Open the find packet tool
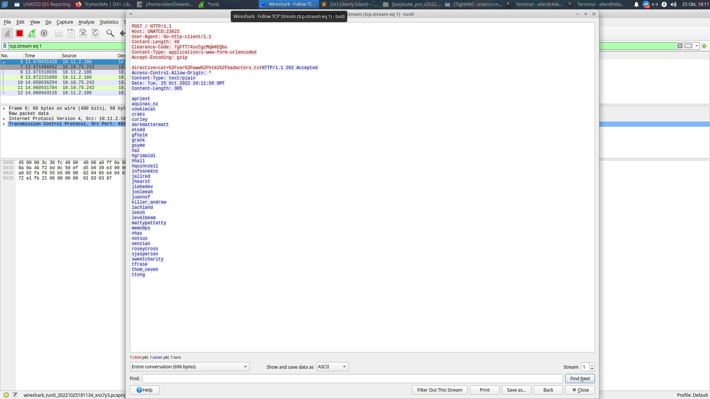710x399 pixels. pyautogui.click(x=110, y=33)
